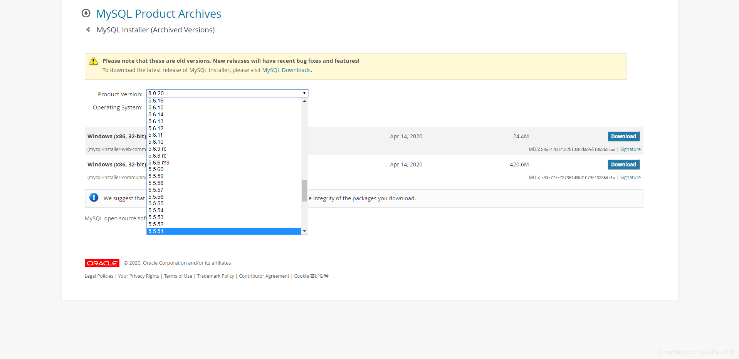The width and height of the screenshot is (739, 359).
Task: Click the download circle icon beside MySQL Product Archives
Action: tap(86, 13)
